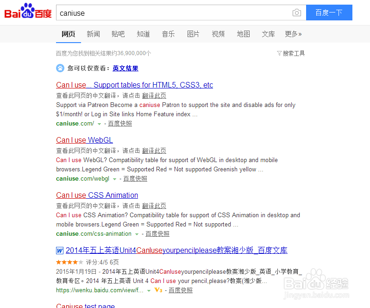Open 百度快照 for caniuse.com/css-animation
Screen dimensions: 370x308
pos(157,234)
